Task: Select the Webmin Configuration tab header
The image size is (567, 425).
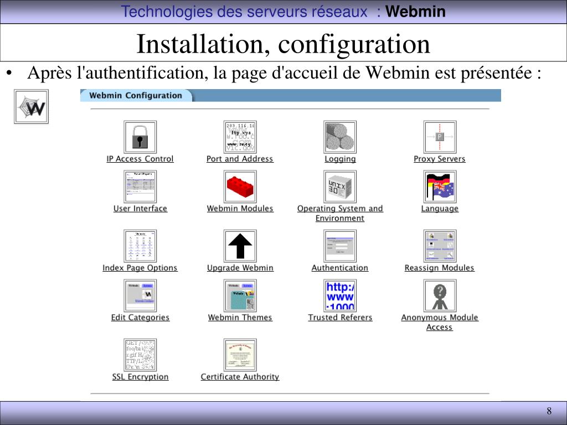Action: pos(136,95)
